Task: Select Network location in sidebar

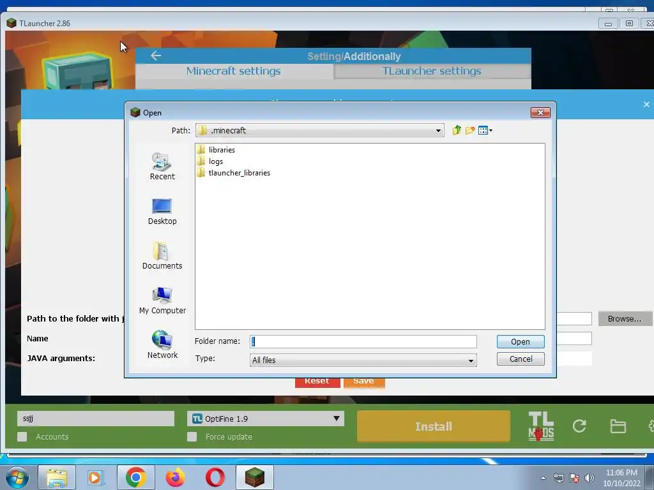Action: coord(162,345)
